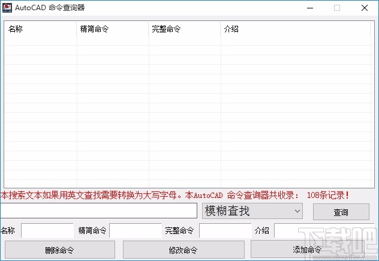Sort by the 名称 column header
The width and height of the screenshot is (379, 261).
point(40,29)
